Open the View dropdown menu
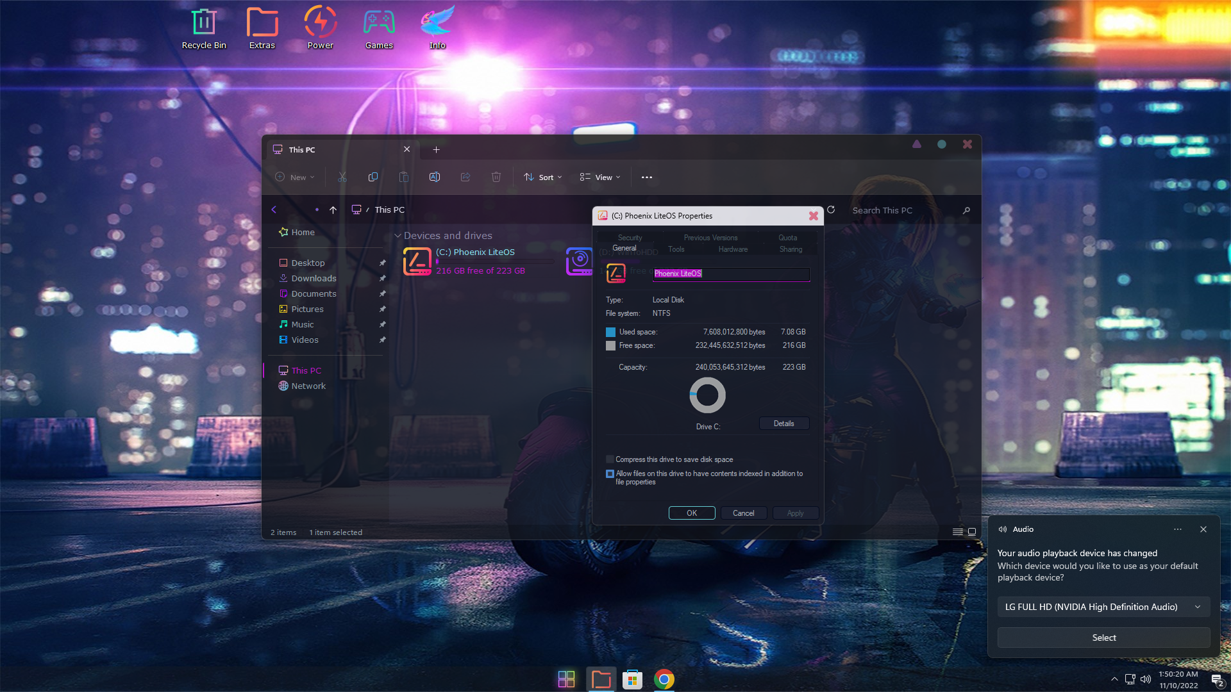This screenshot has width=1231, height=692. click(600, 177)
